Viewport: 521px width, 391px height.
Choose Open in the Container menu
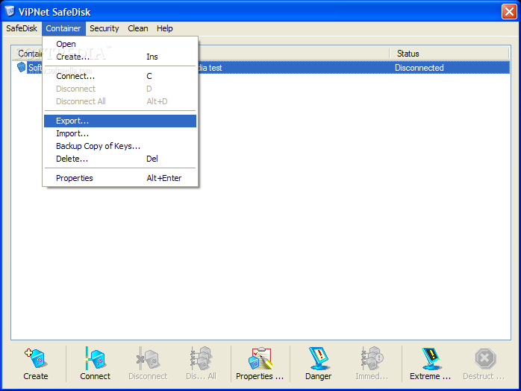[x=120, y=44]
